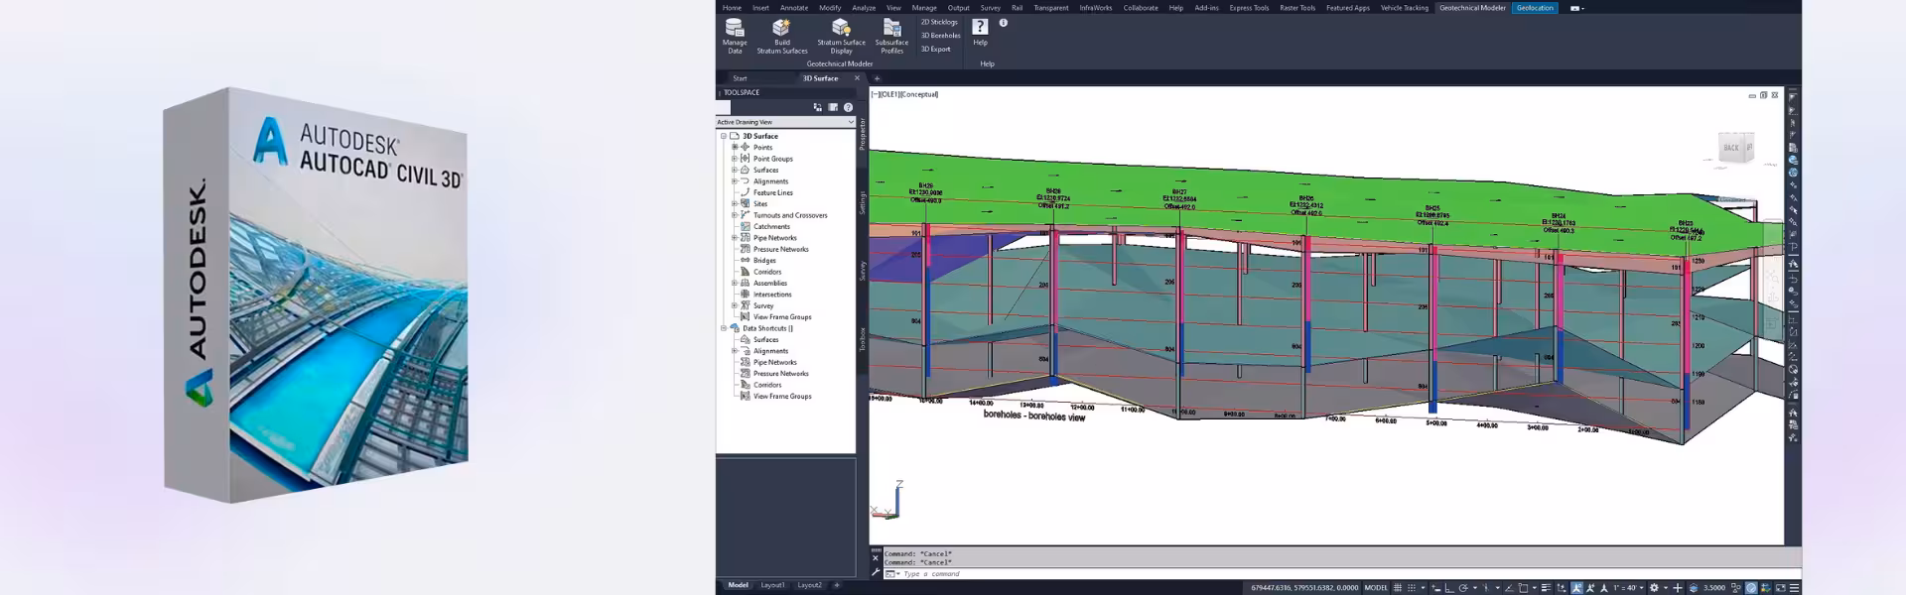Open the Survey vertical tab in Toolspace
The image size is (1906, 595).
point(863,270)
